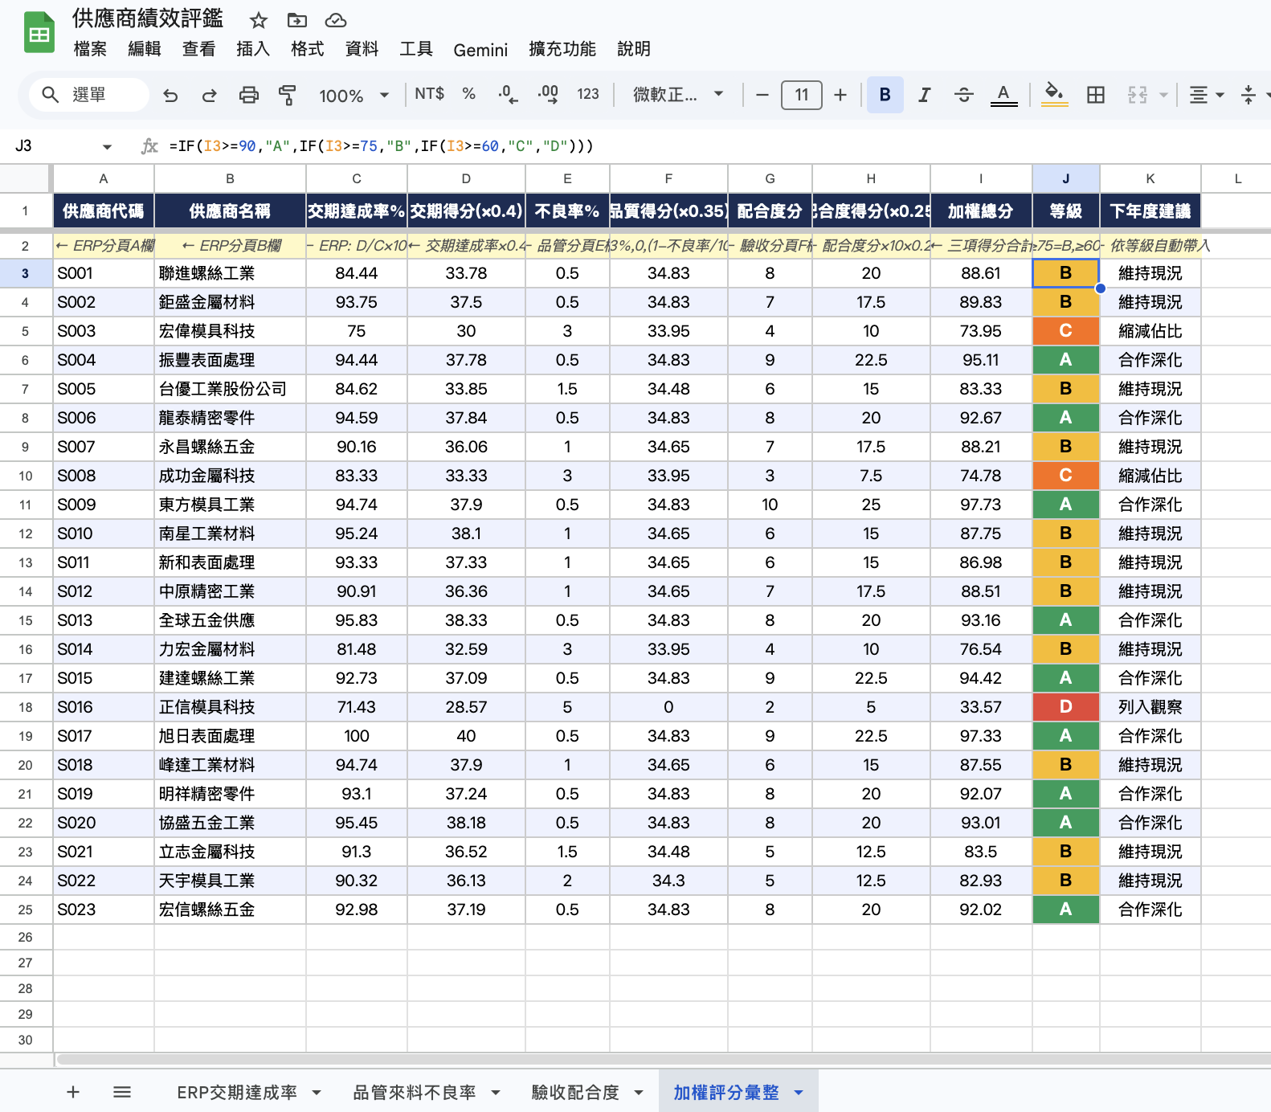Click the undo arrow icon
Viewport: 1271px width, 1112px height.
point(170,95)
